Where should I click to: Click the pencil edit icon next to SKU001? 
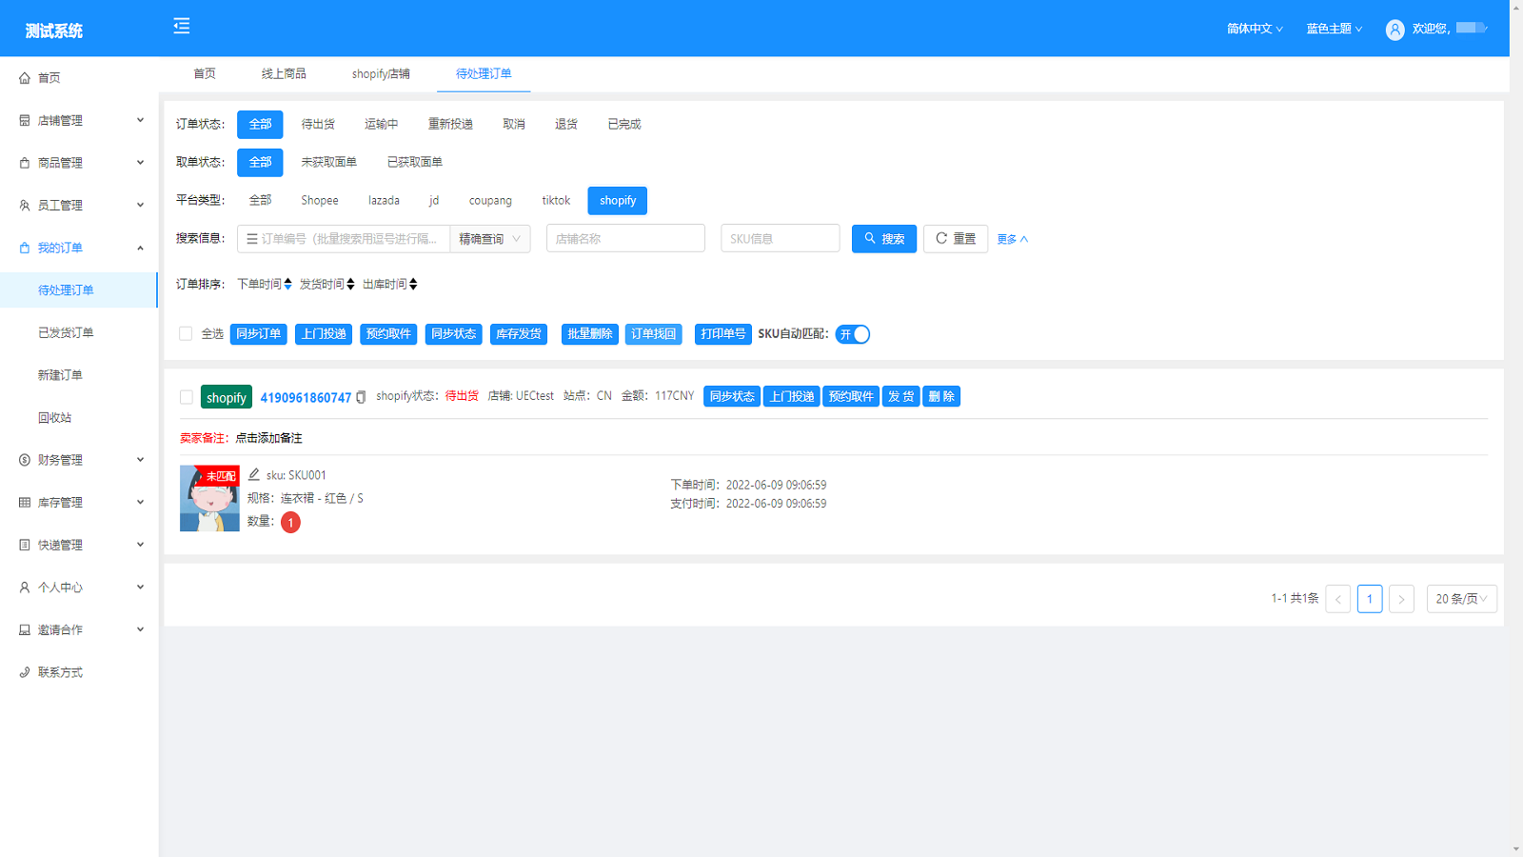tap(254, 474)
